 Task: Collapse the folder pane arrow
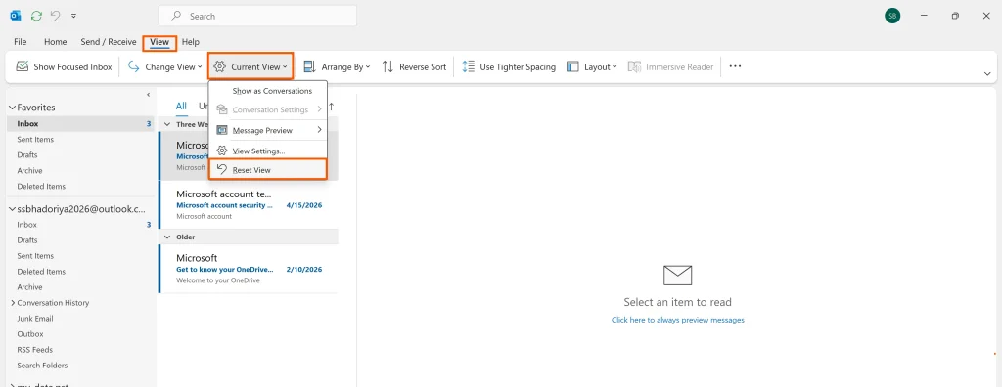coord(149,95)
